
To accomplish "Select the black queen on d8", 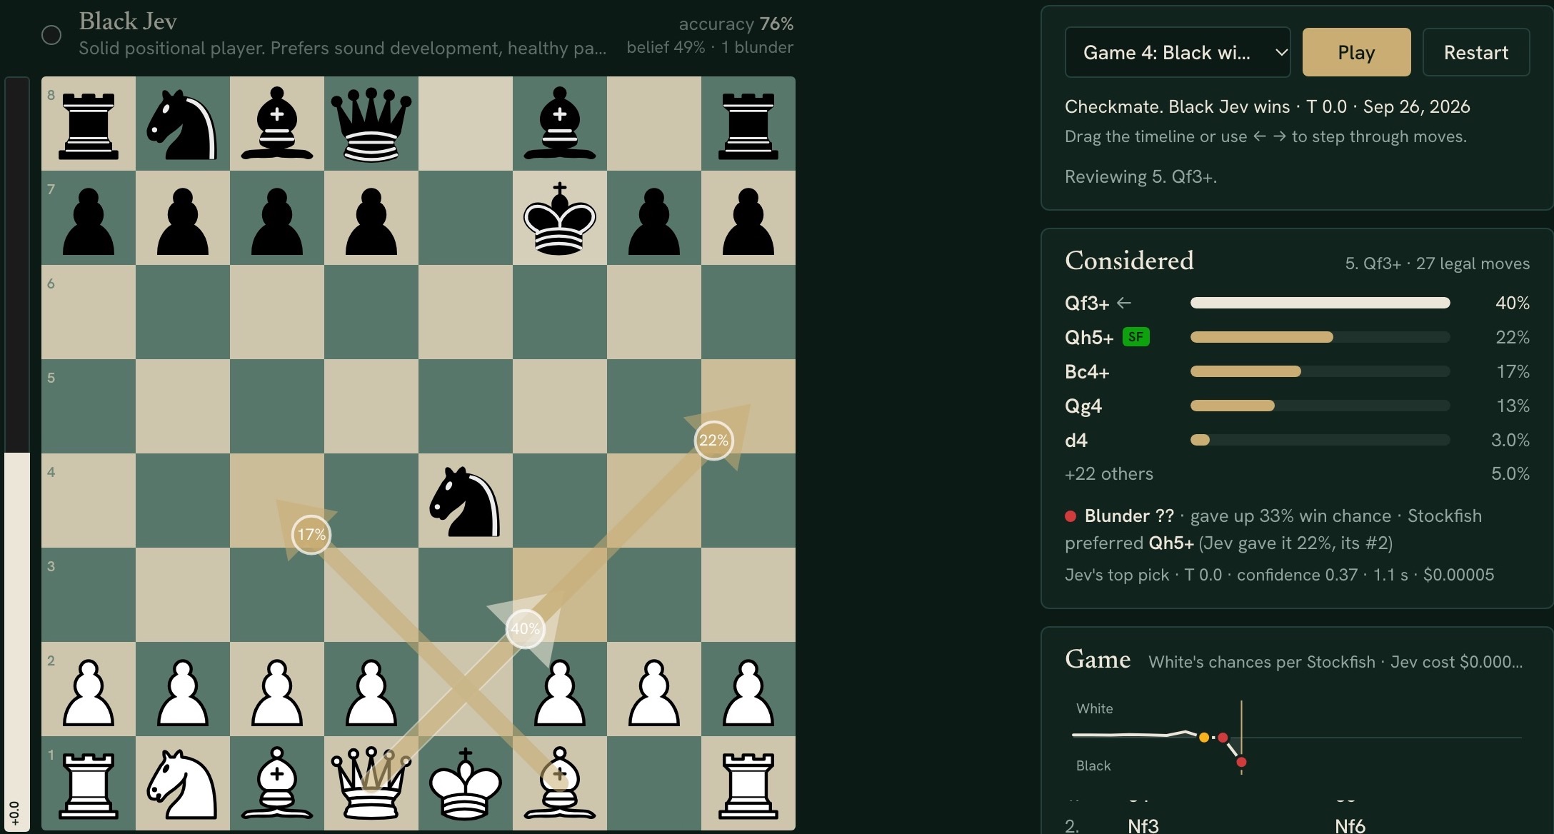I will tap(371, 124).
